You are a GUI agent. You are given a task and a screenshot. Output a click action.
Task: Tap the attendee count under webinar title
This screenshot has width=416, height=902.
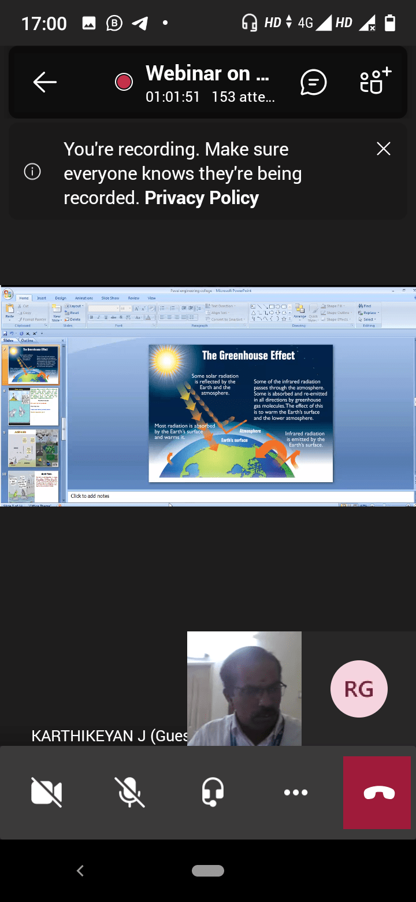(243, 97)
